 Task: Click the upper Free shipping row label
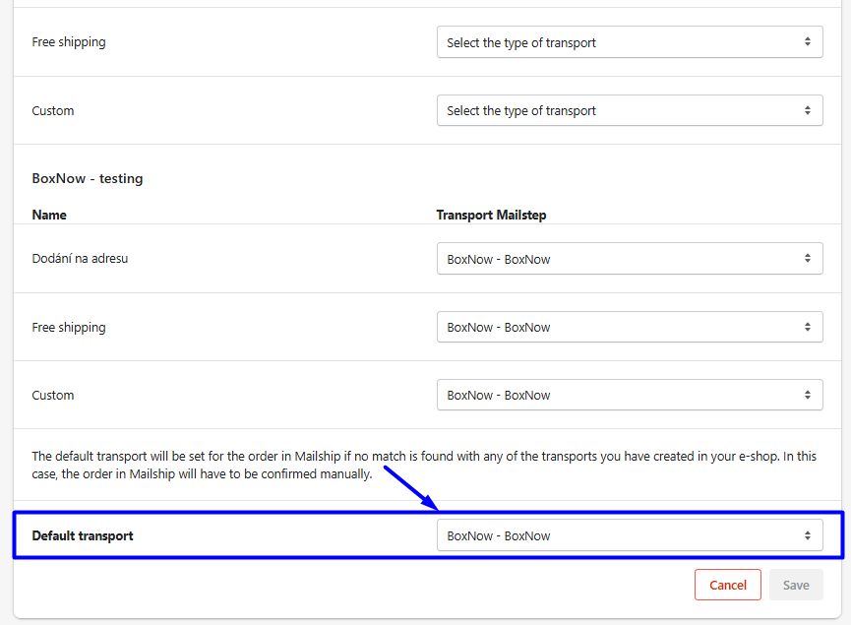pyautogui.click(x=69, y=42)
